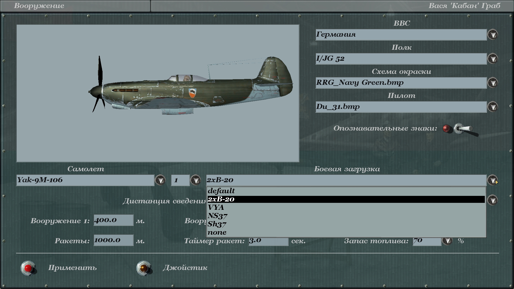Click red Применить round button
514x289 pixels.
click(x=28, y=268)
